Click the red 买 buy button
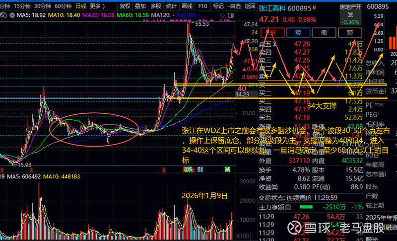The image size is (397, 241). pyautogui.click(x=272, y=33)
